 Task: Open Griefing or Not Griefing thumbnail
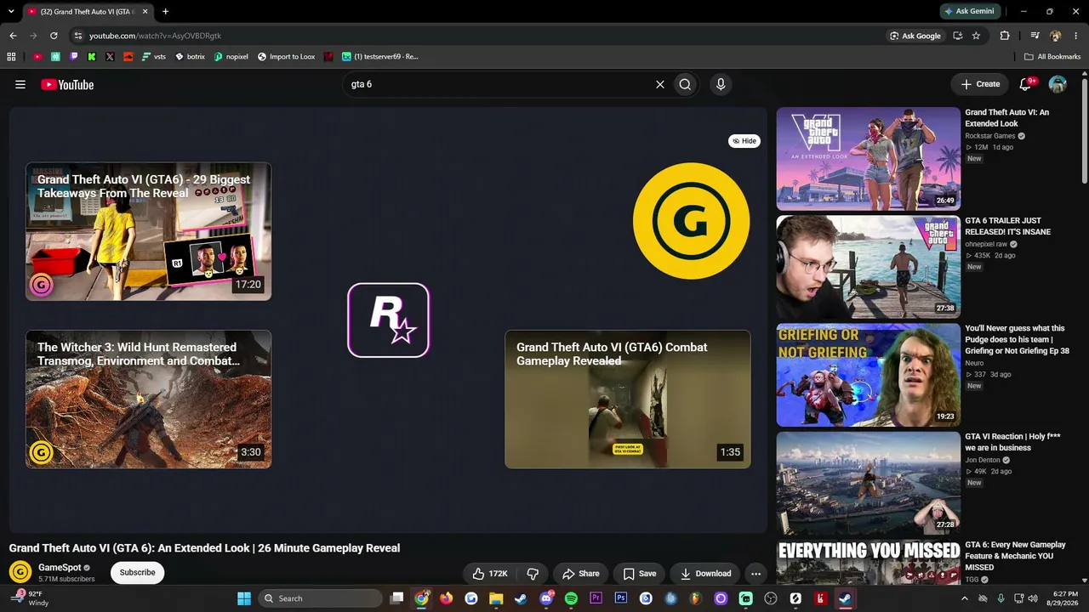868,375
